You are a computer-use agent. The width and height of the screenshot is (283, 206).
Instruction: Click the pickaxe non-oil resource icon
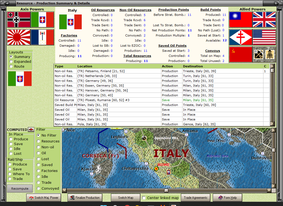(258, 54)
